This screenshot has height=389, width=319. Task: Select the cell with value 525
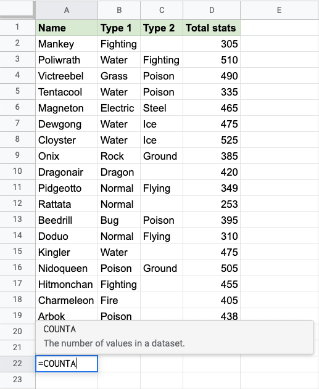tap(212, 140)
